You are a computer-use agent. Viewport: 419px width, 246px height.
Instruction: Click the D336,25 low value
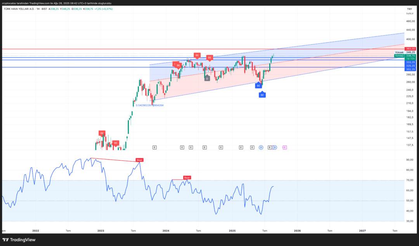[77, 9]
